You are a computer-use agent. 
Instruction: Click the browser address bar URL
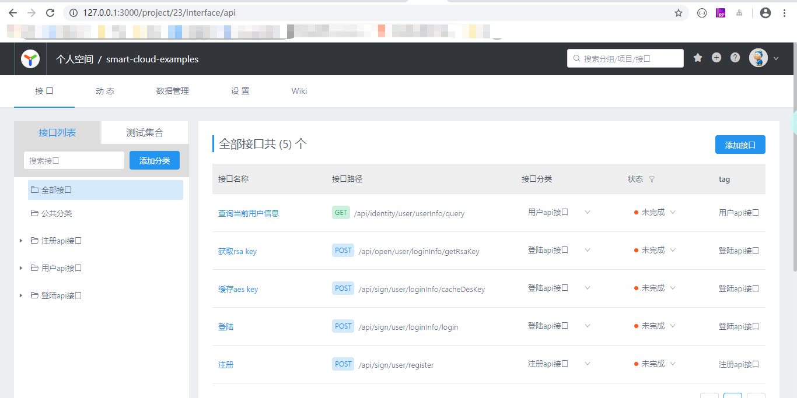tap(159, 13)
